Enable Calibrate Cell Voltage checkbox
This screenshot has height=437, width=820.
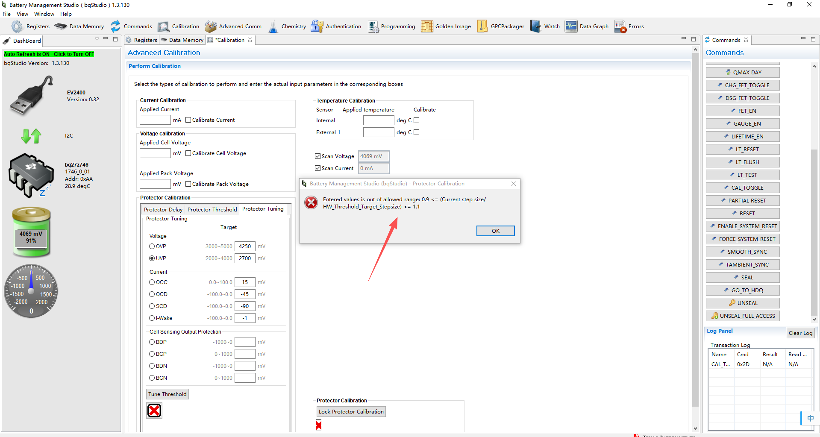[x=188, y=153]
